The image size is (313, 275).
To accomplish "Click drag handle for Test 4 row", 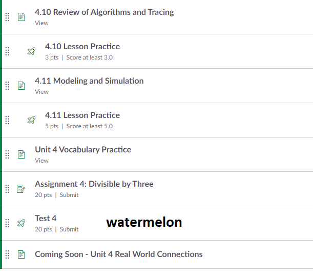I will (7, 223).
